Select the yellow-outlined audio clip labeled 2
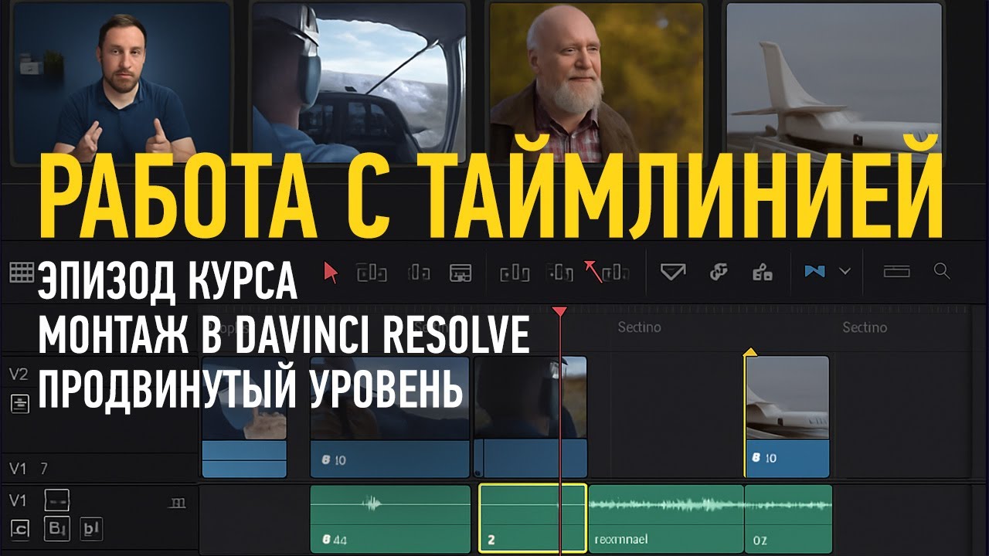This screenshot has width=989, height=556. (532, 518)
